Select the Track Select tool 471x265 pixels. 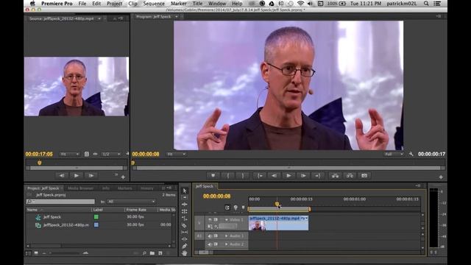point(185,197)
